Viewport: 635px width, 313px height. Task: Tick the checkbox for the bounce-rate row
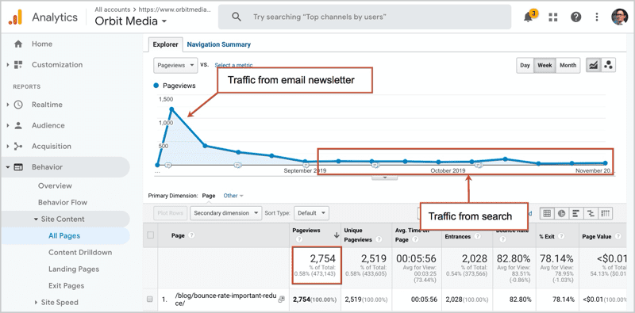click(x=150, y=300)
